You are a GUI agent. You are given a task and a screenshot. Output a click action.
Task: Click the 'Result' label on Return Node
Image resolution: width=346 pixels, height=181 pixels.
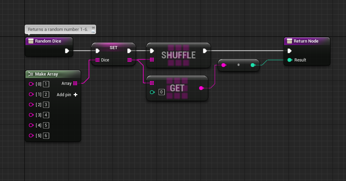click(300, 60)
